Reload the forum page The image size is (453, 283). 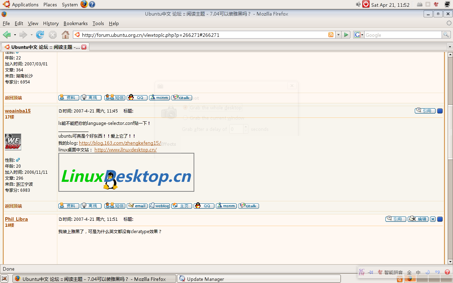coord(40,35)
